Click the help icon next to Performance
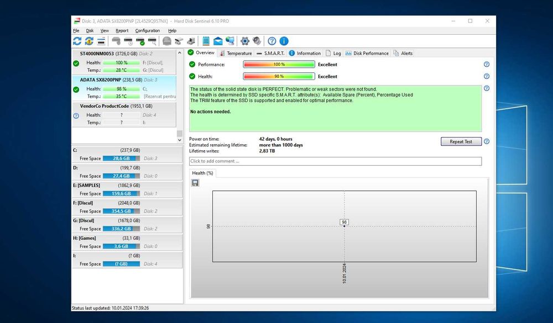Viewport: 553px width, 323px height. [x=487, y=65]
